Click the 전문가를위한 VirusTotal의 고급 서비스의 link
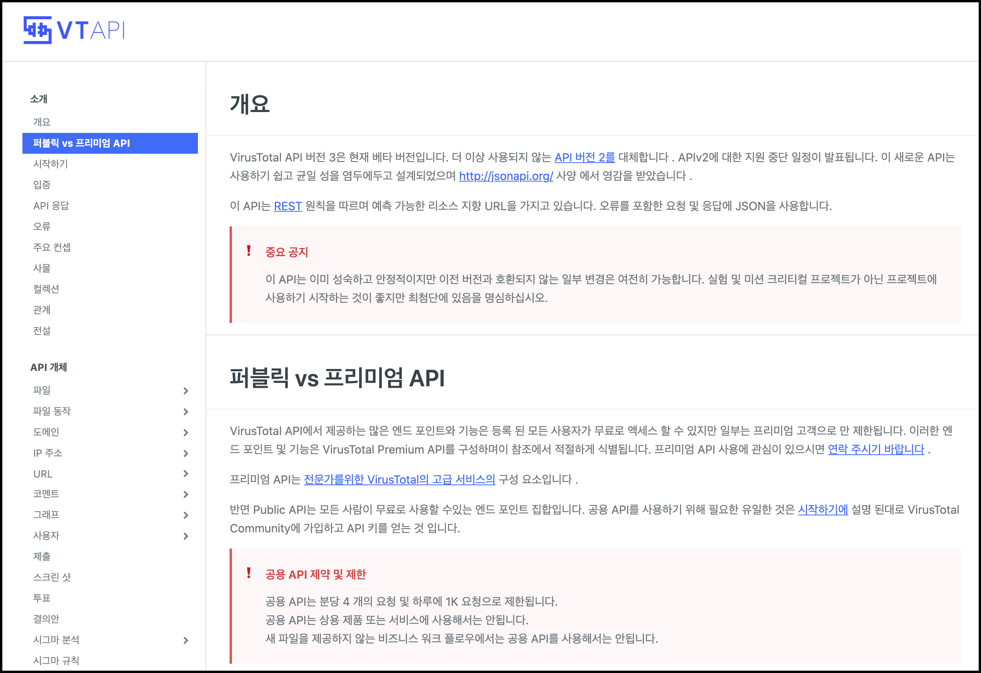Viewport: 981px width, 673px height. pyautogui.click(x=399, y=479)
